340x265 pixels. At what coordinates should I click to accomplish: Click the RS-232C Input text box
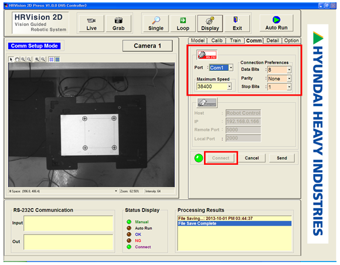69,223
